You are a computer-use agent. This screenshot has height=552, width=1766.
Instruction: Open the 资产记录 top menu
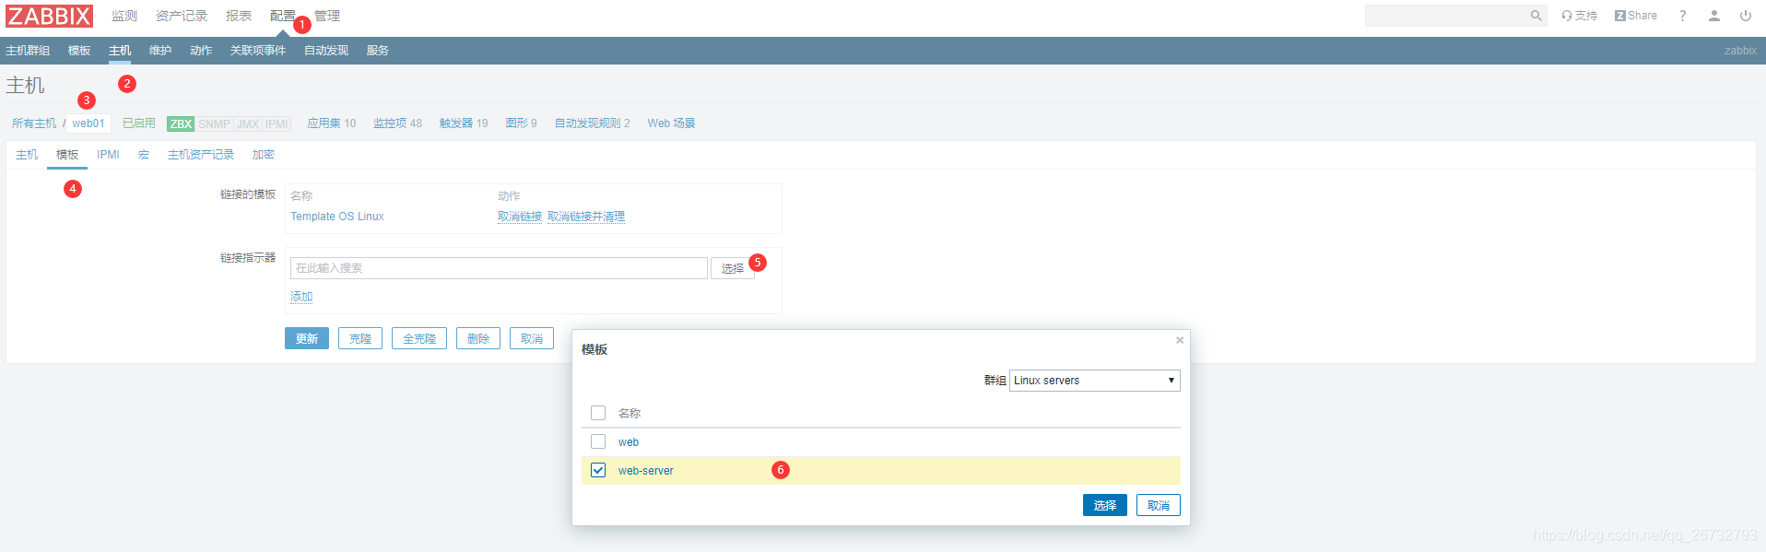[x=182, y=16]
